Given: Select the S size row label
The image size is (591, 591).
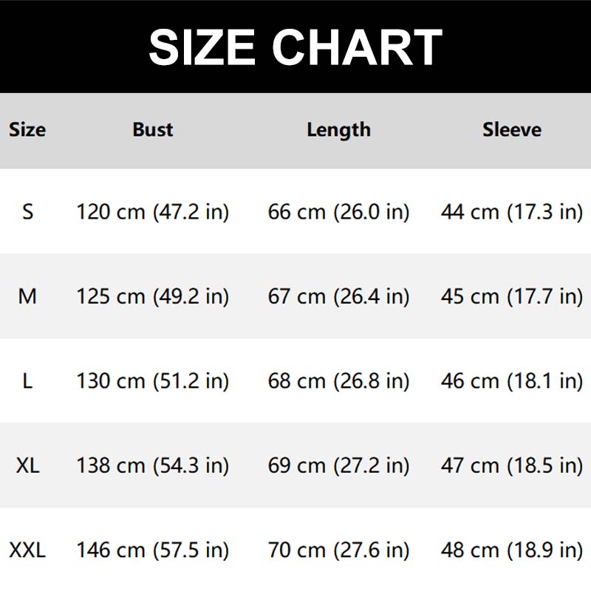Looking at the screenshot, I should tap(27, 213).
